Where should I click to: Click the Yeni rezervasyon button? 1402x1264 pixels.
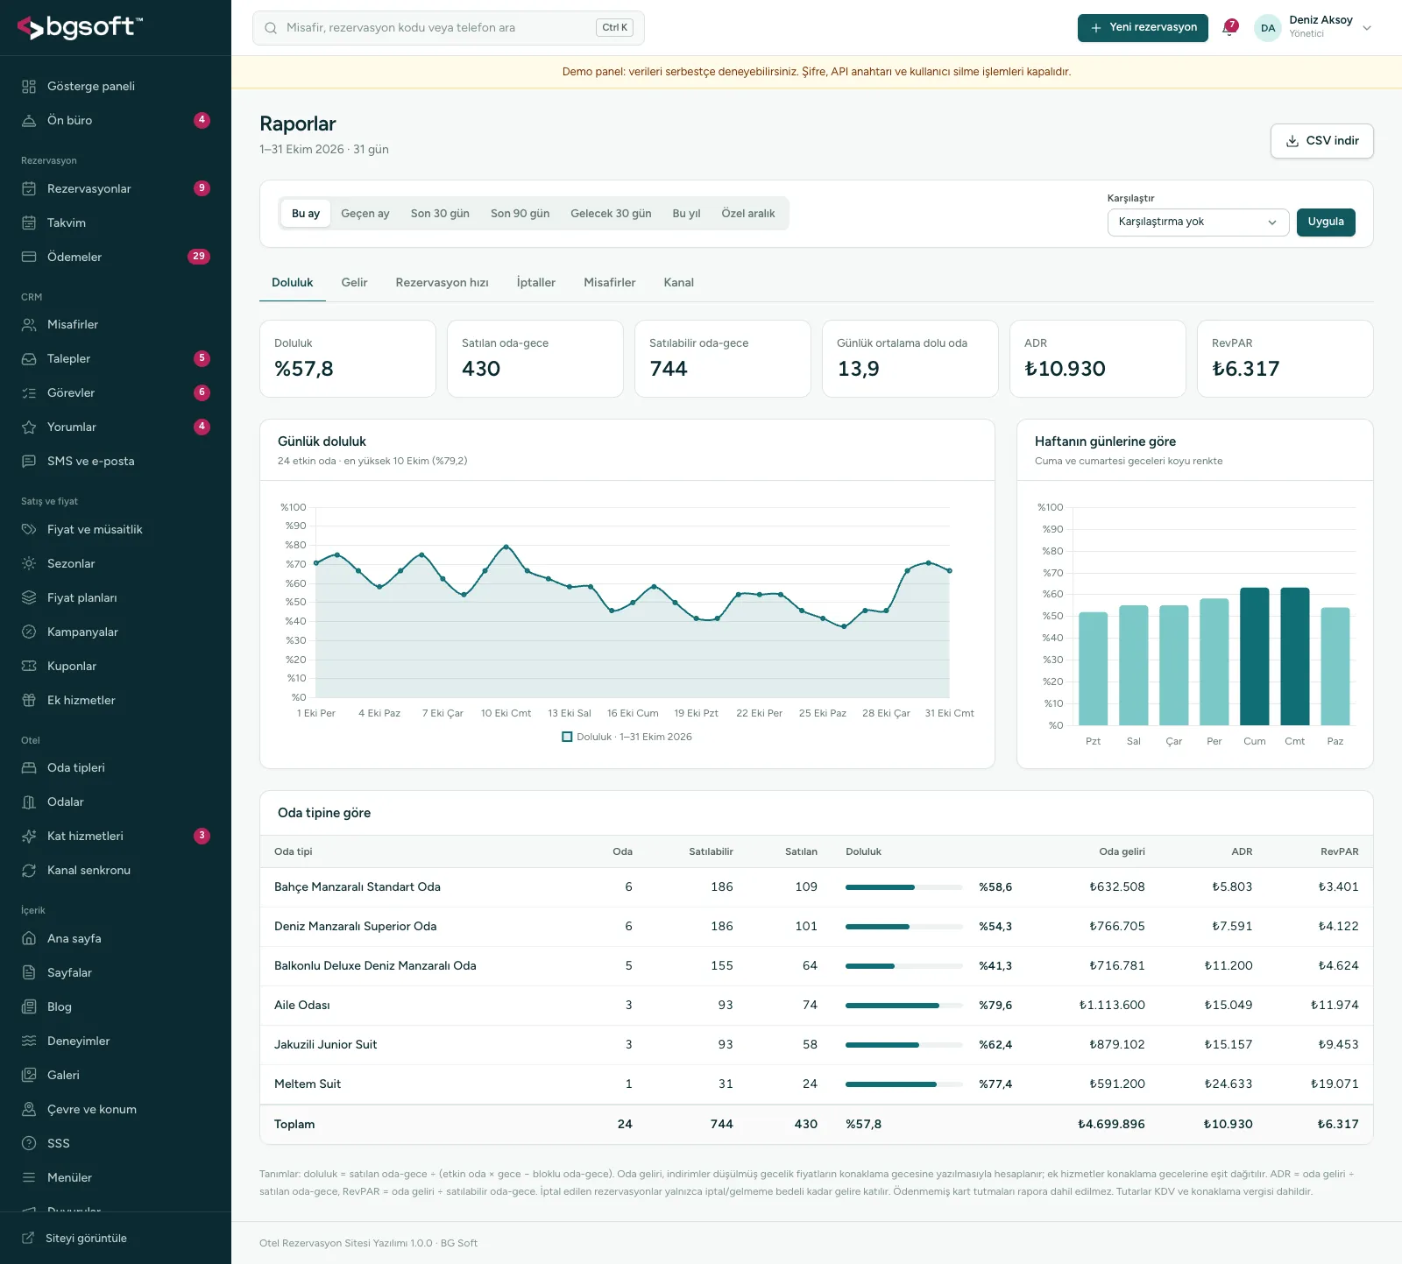(1143, 28)
